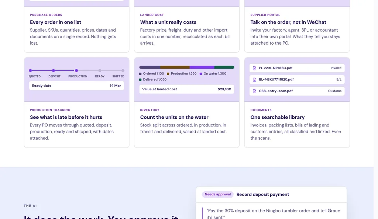Click the Value at landed cost label
This screenshot has width=378, height=219.
(x=159, y=89)
